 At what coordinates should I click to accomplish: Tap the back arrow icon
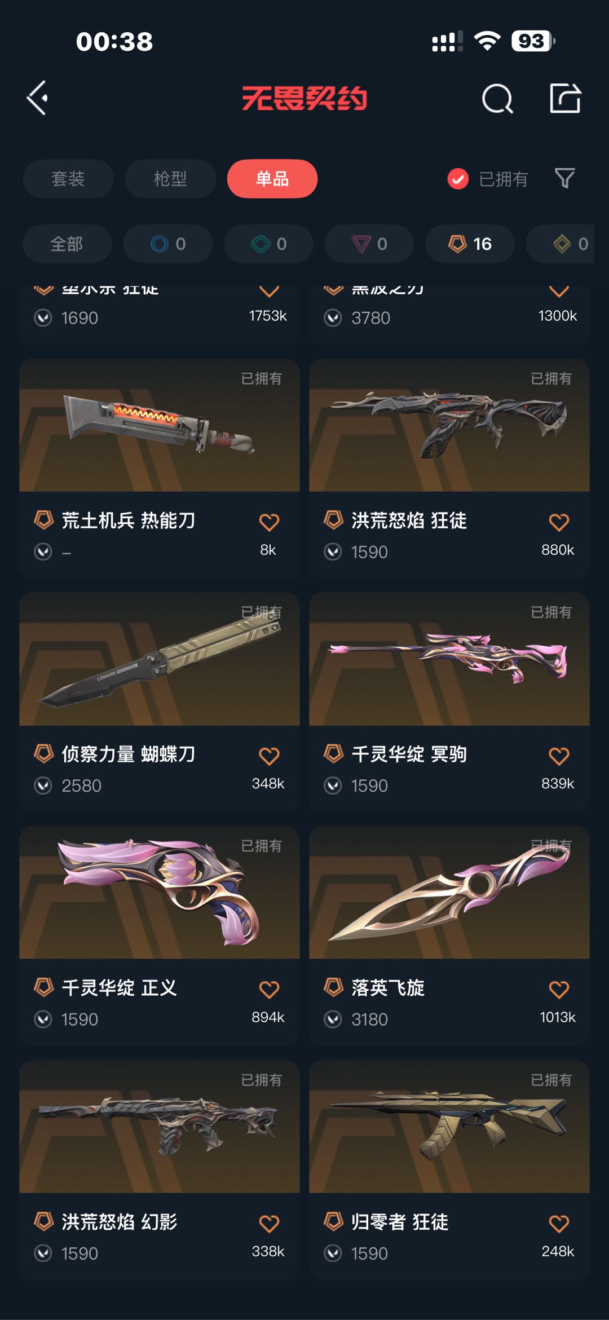[x=38, y=98]
